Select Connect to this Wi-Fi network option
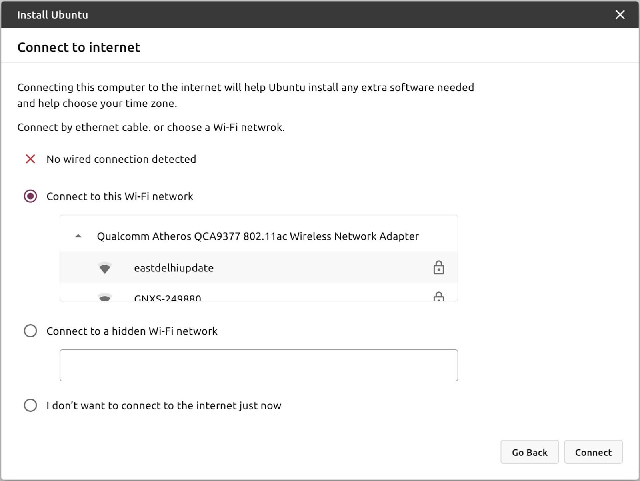 [30, 196]
